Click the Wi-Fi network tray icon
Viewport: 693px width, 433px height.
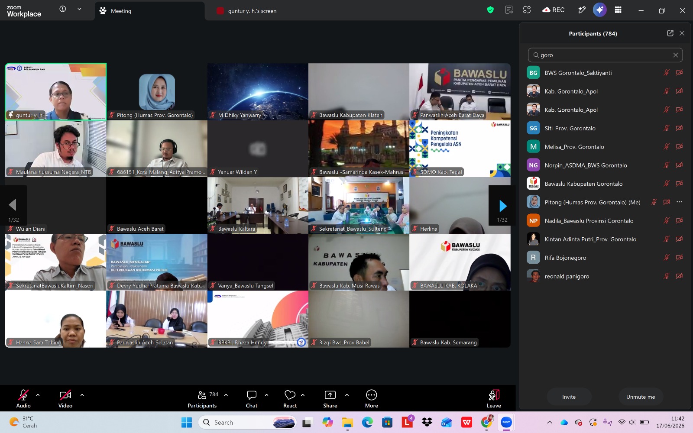[622, 422]
